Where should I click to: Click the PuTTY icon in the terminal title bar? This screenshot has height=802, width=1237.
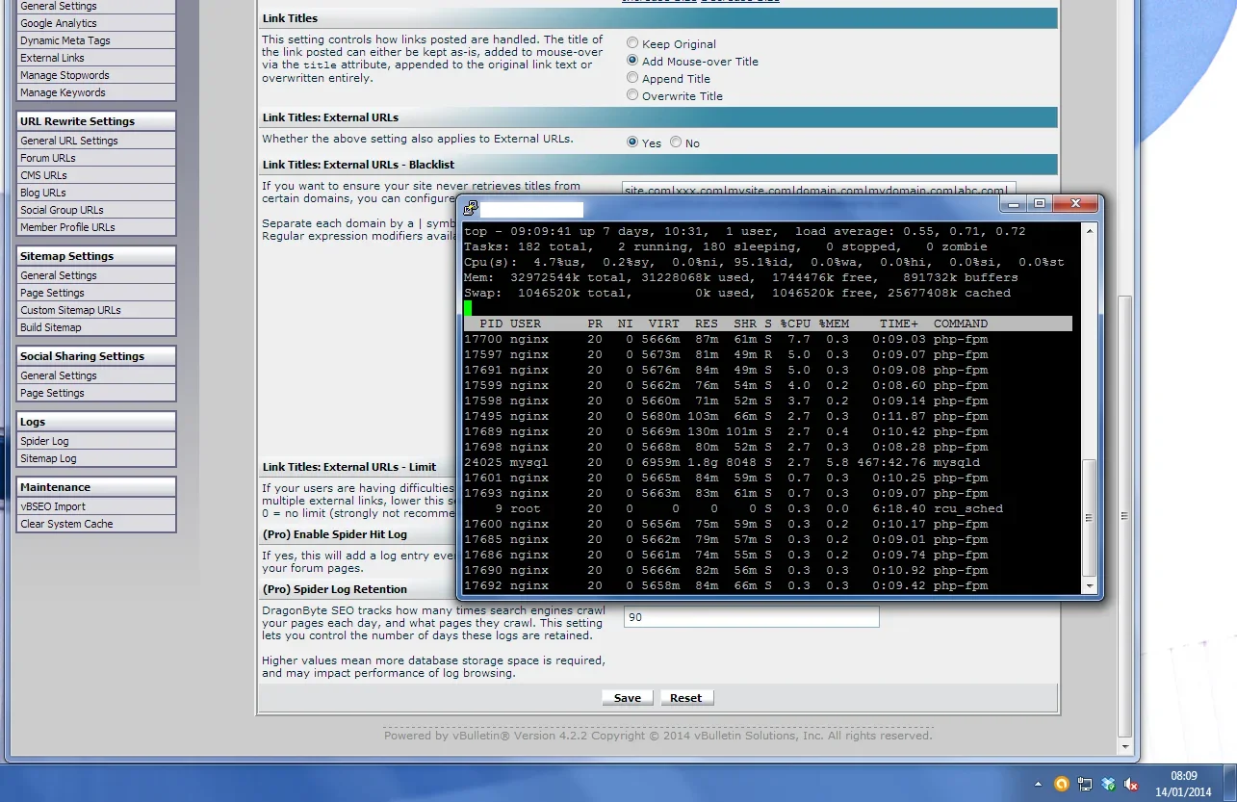(470, 208)
